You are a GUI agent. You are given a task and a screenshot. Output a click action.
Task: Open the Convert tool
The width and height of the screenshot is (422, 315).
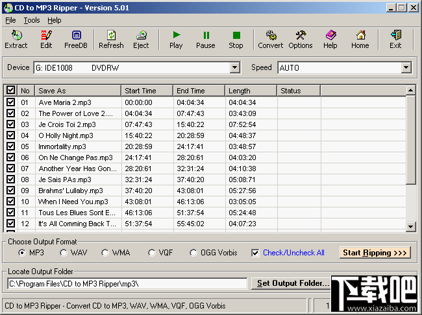click(x=271, y=40)
